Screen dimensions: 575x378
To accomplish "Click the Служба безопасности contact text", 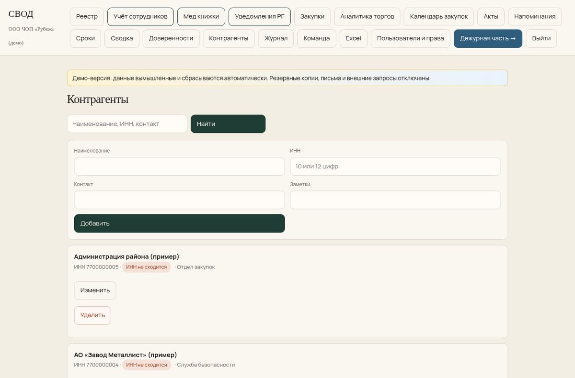I will (206, 365).
